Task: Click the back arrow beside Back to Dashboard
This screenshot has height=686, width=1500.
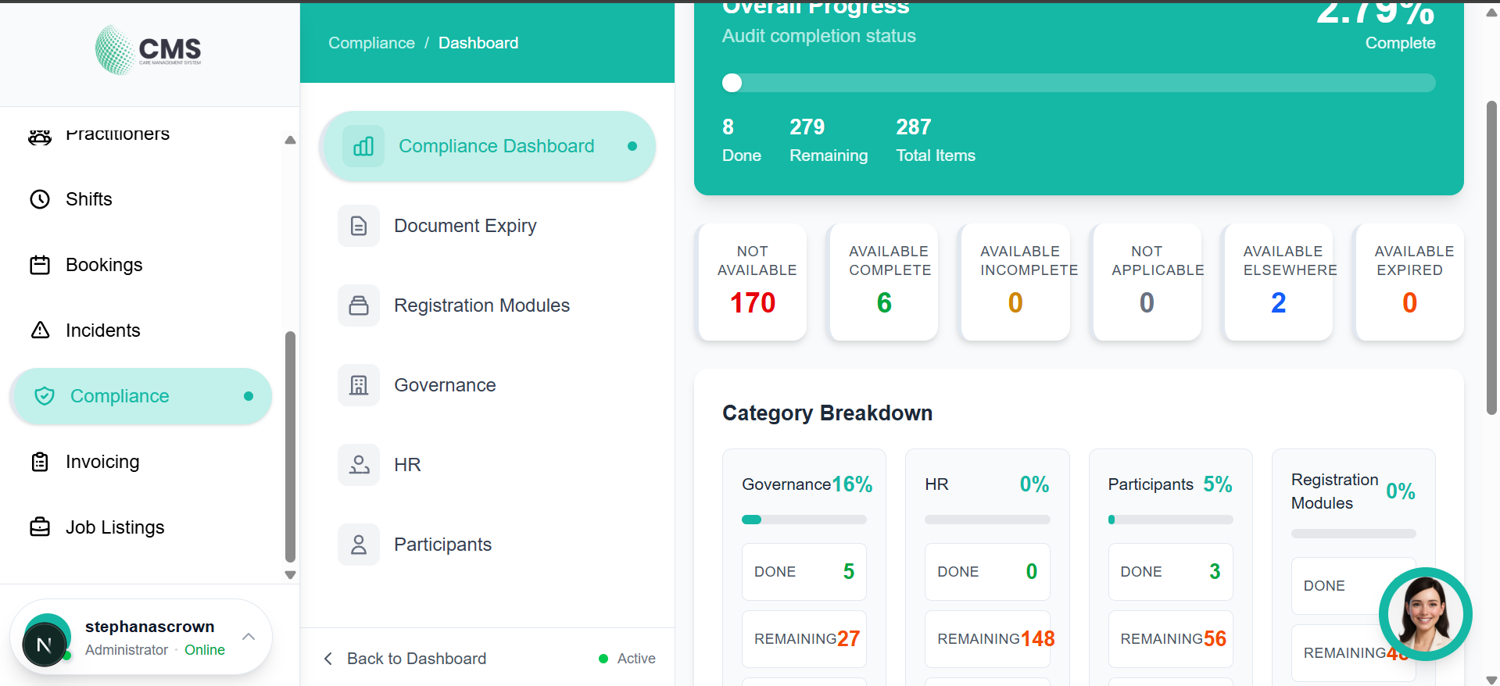Action: point(328,659)
